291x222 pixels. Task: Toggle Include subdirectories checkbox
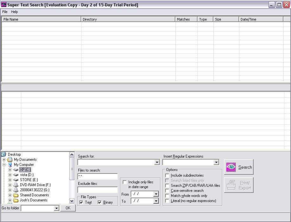167,175
